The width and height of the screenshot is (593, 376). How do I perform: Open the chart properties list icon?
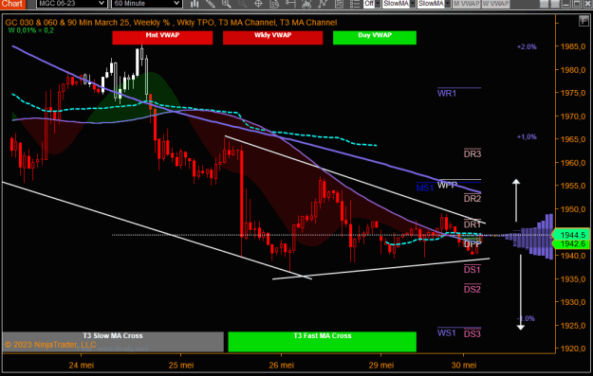354,4
